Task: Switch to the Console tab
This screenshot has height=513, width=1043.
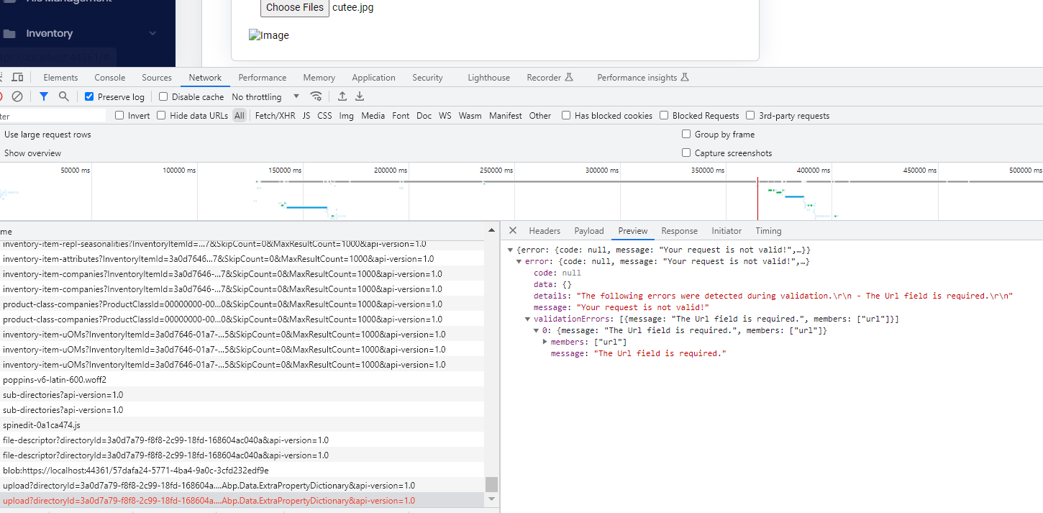Action: (109, 78)
